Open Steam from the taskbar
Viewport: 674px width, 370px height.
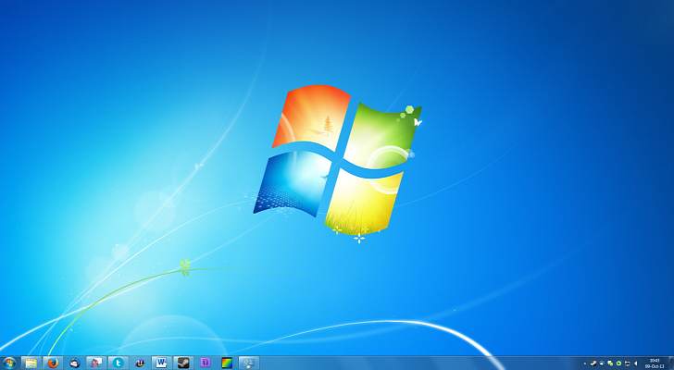click(183, 363)
